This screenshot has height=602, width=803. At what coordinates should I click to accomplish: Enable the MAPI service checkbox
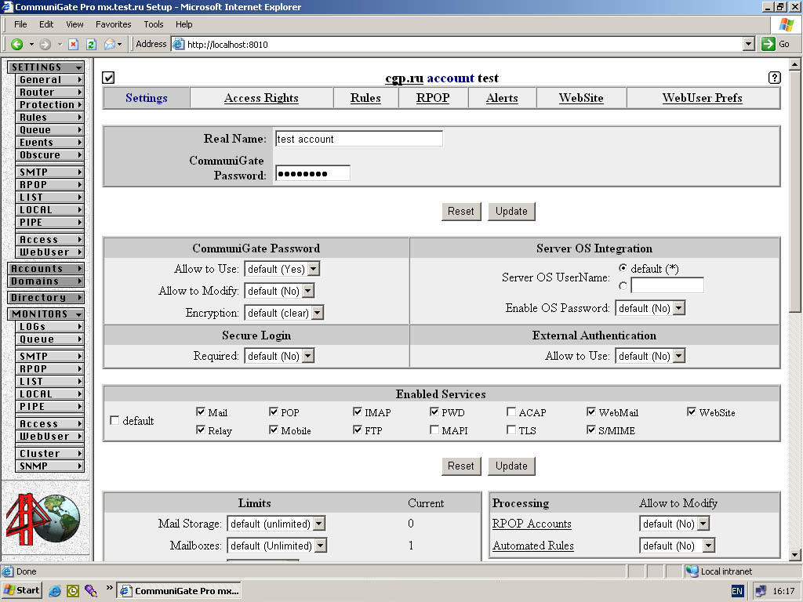pyautogui.click(x=434, y=430)
